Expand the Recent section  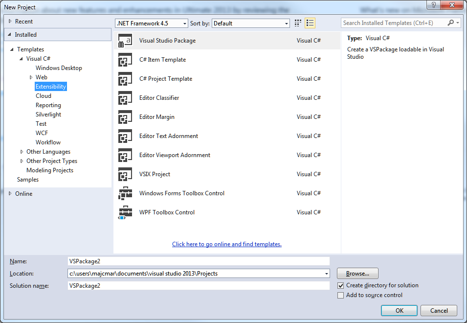point(10,21)
